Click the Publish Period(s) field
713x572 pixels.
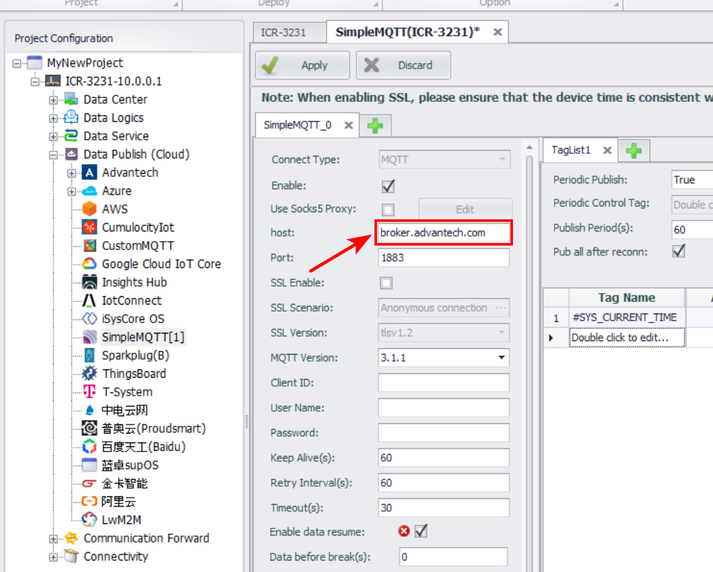click(x=692, y=229)
